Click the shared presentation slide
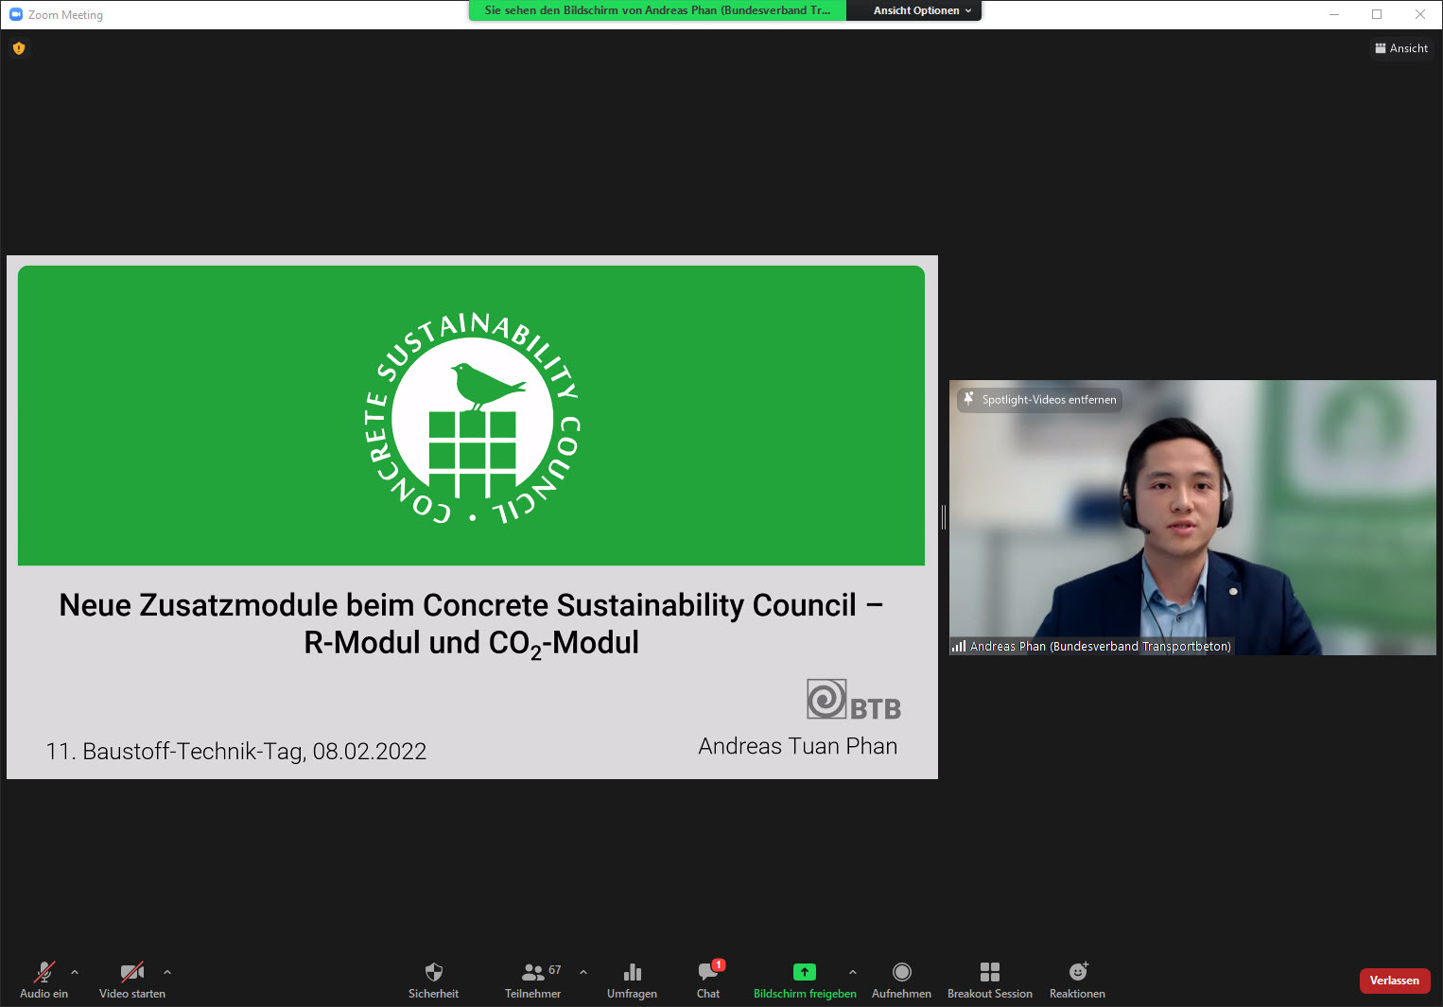Image resolution: width=1443 pixels, height=1007 pixels. coord(472,517)
